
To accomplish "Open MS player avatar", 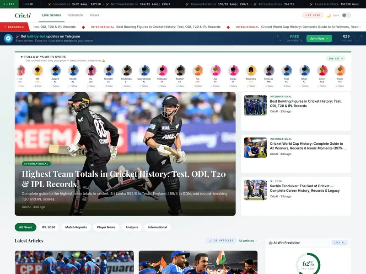I will pyautogui.click(x=38, y=71).
